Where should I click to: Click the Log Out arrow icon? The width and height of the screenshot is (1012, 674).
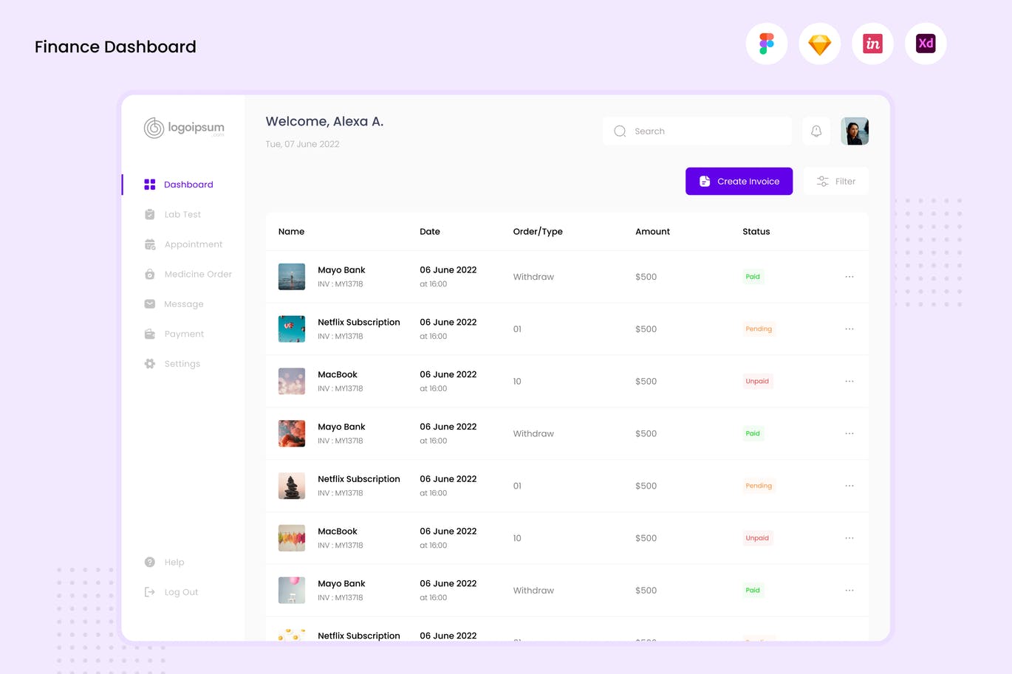(150, 592)
